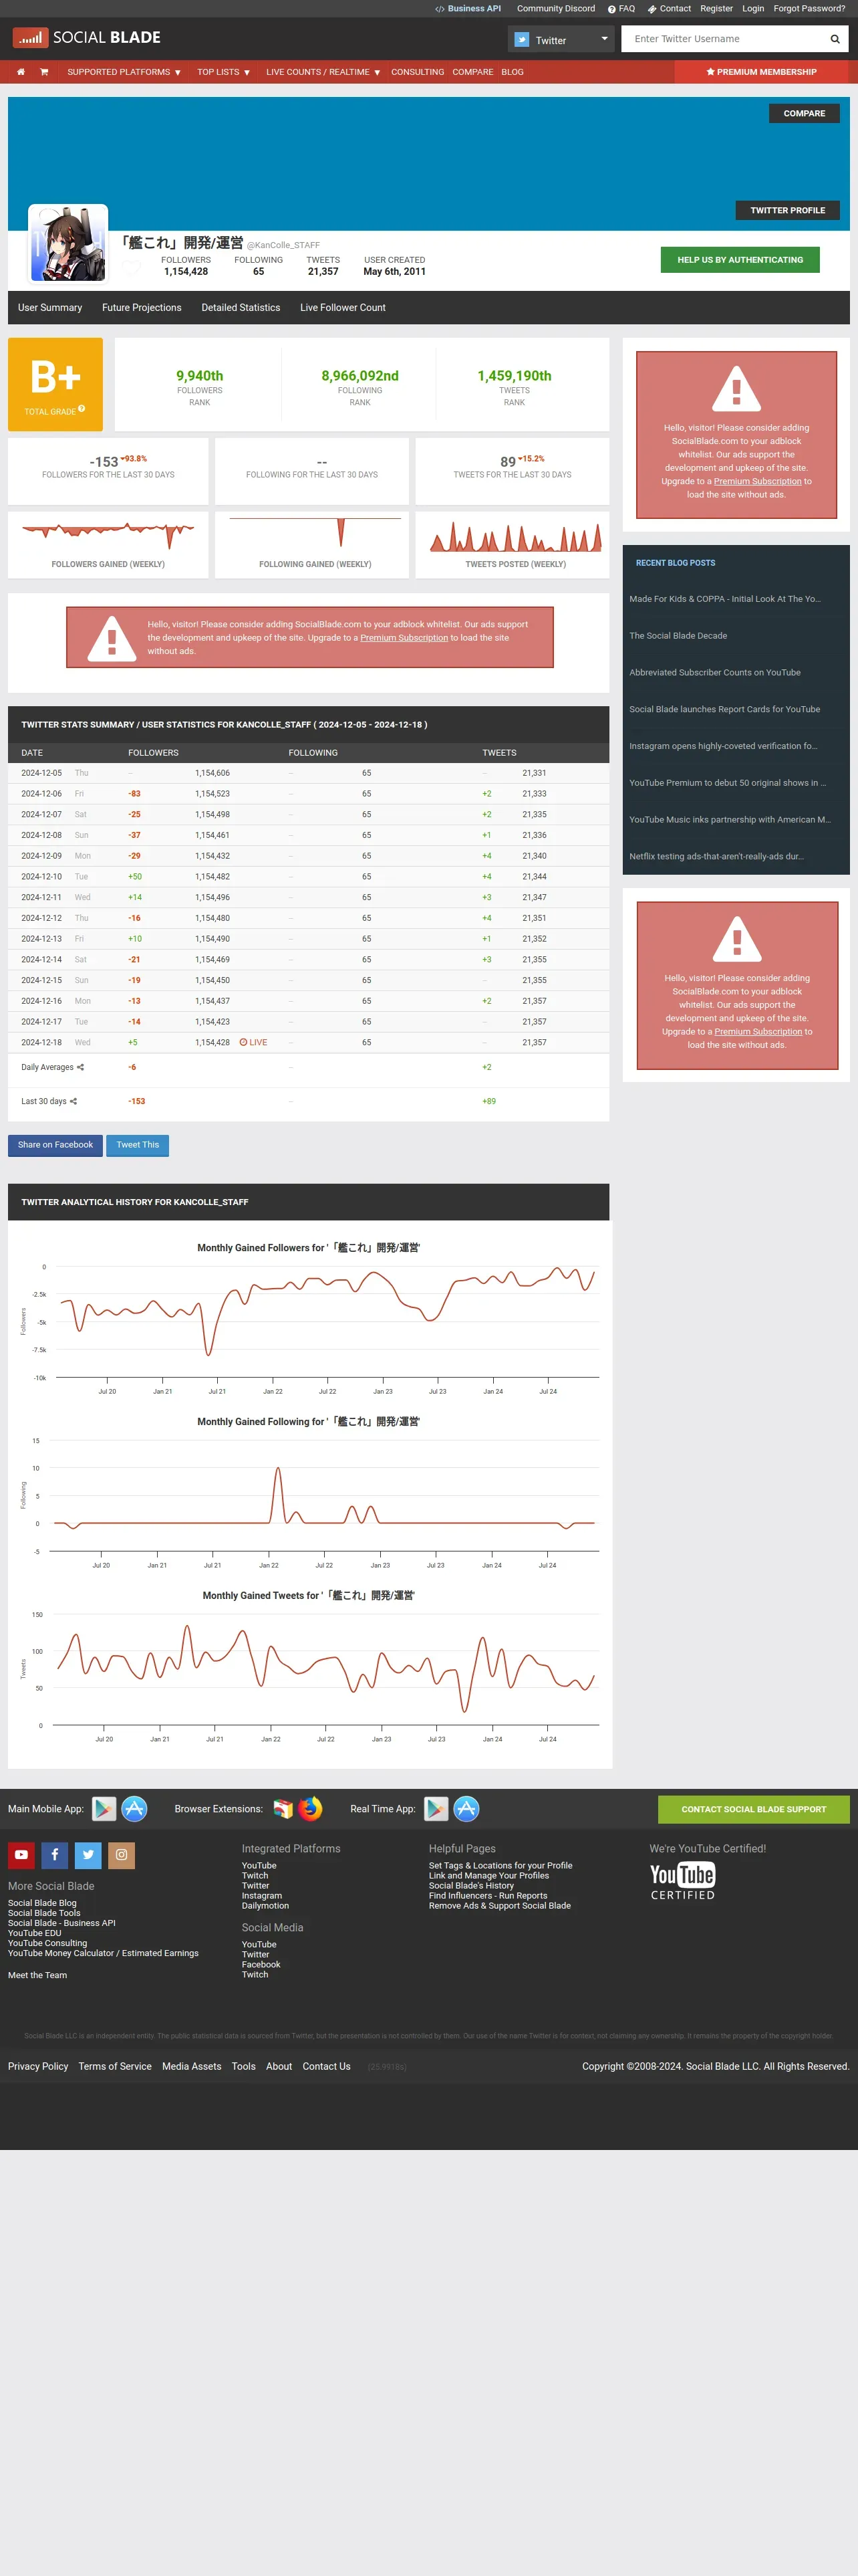
Task: Open Real Time App App Store icon
Action: (466, 1808)
